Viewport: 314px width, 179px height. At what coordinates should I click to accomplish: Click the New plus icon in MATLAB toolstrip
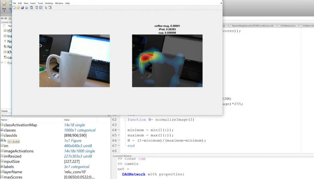pos(4,3)
